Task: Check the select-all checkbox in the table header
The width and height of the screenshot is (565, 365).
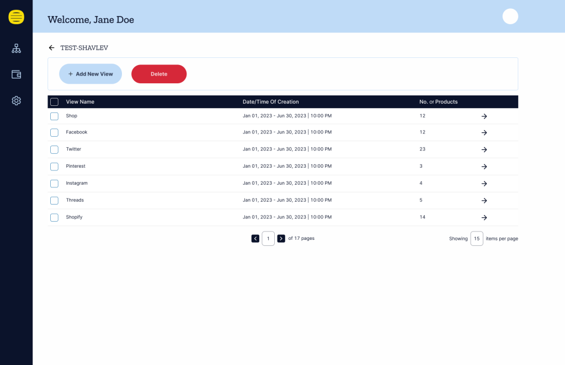Action: click(x=54, y=102)
